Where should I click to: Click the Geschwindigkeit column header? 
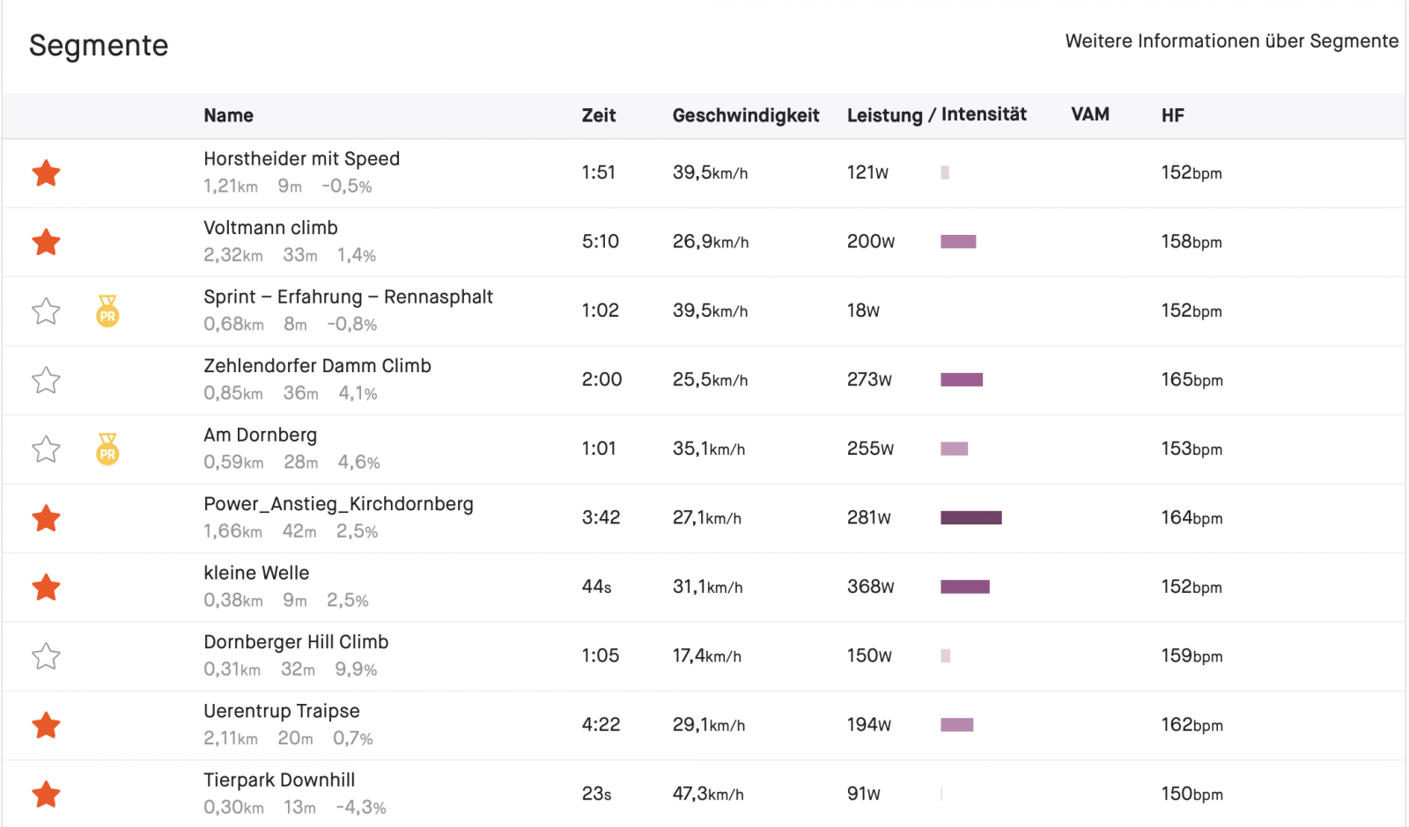tap(745, 115)
